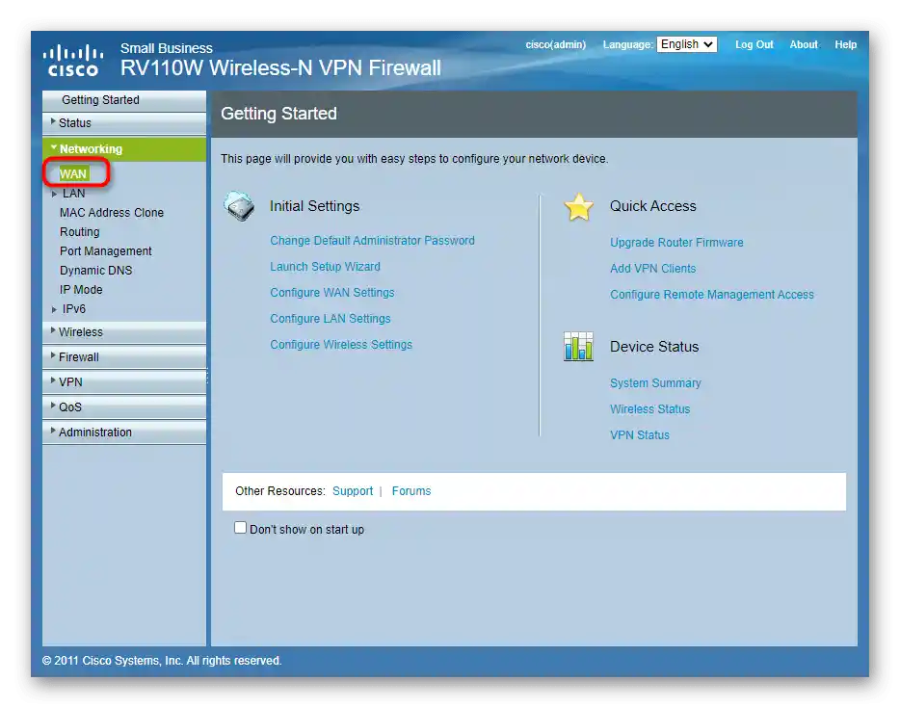Screen dimensions: 900x708
Task: Open IP Mode page
Action: pyautogui.click(x=81, y=290)
